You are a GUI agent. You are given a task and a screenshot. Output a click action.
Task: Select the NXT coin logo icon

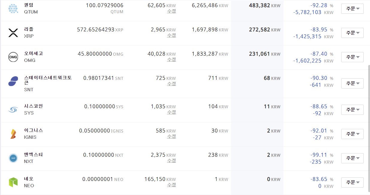pyautogui.click(x=13, y=158)
